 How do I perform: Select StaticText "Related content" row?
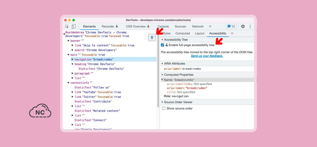[x=97, y=111]
